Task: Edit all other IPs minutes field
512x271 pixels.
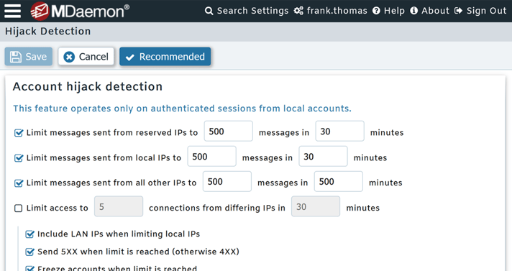Action: point(338,181)
